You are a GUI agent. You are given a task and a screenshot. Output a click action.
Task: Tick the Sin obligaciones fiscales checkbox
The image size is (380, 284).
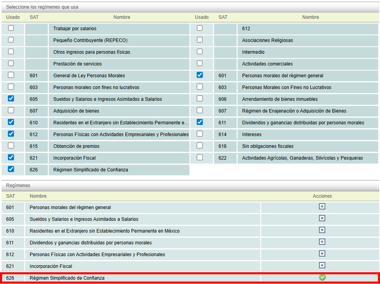[200, 146]
